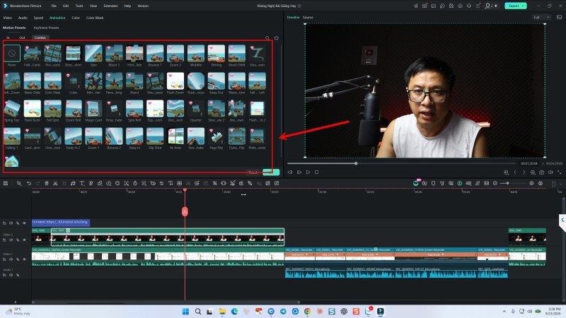566x318 pixels.
Task: Select the Out presets tab
Action: click(22, 37)
